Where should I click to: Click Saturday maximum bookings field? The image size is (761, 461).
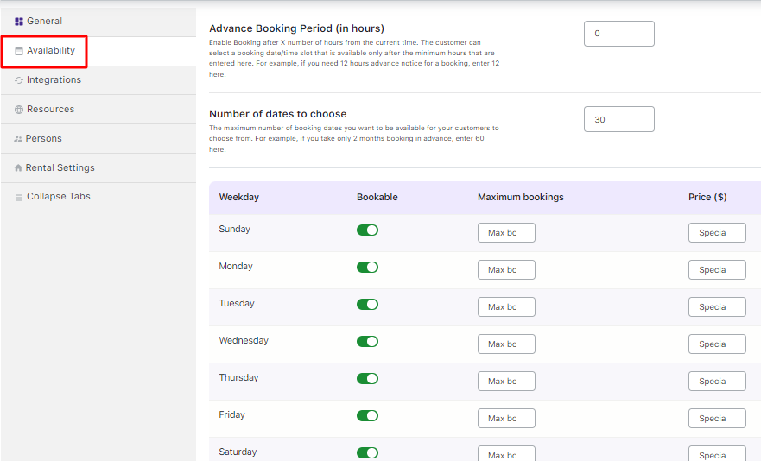point(506,454)
